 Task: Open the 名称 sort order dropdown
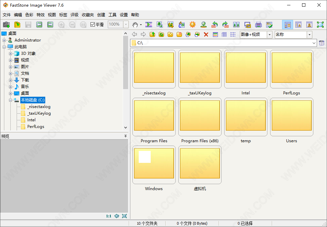pyautogui.click(x=309, y=35)
